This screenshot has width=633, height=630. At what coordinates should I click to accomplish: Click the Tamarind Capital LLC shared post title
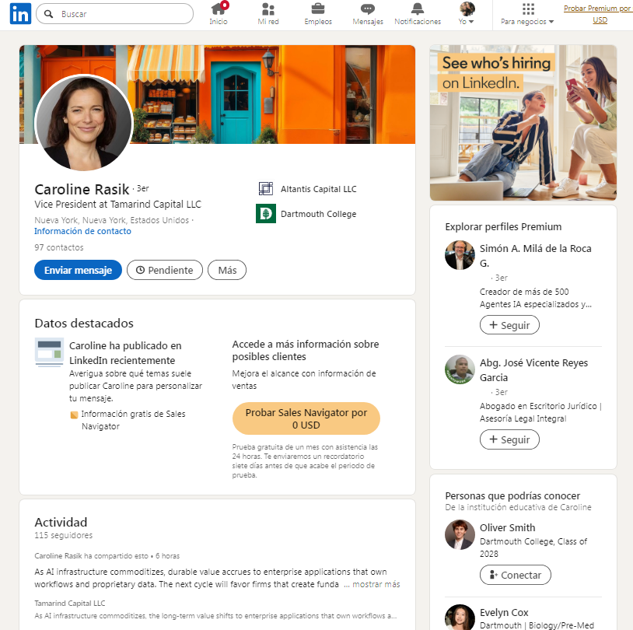click(x=70, y=604)
